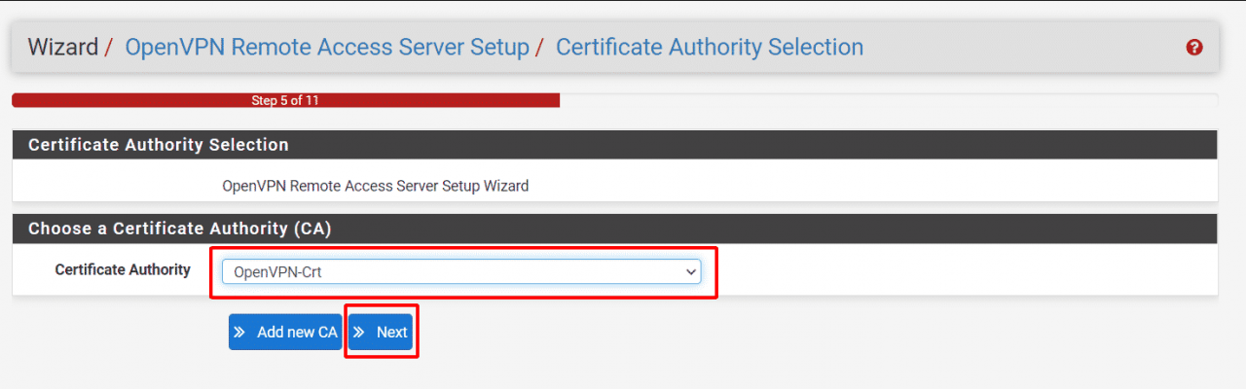Open OpenVPN Remote Access Server Setup breadcrumb
This screenshot has width=1246, height=389.
pos(327,47)
